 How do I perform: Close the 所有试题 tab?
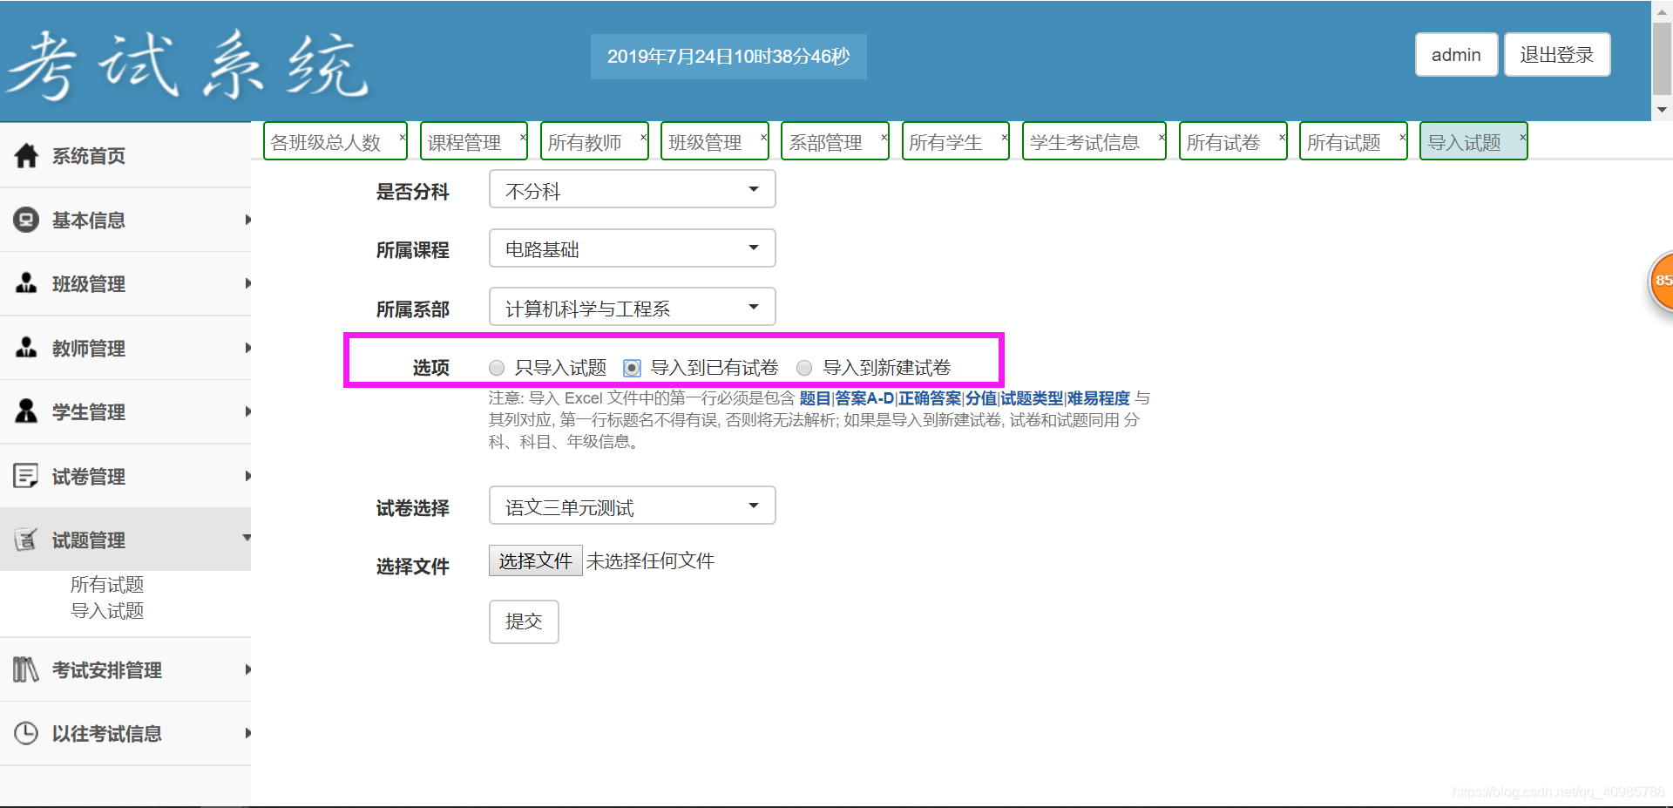coord(1403,137)
